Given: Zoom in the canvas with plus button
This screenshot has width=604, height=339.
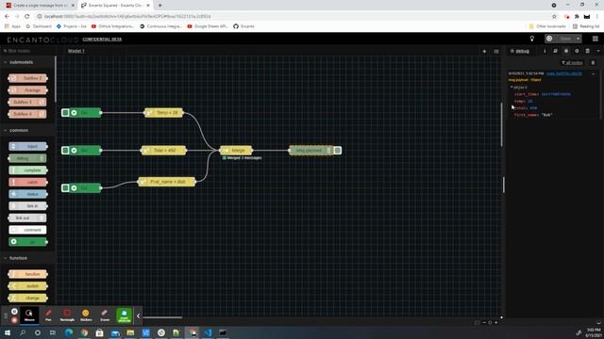Looking at the screenshot, I should coord(496,322).
